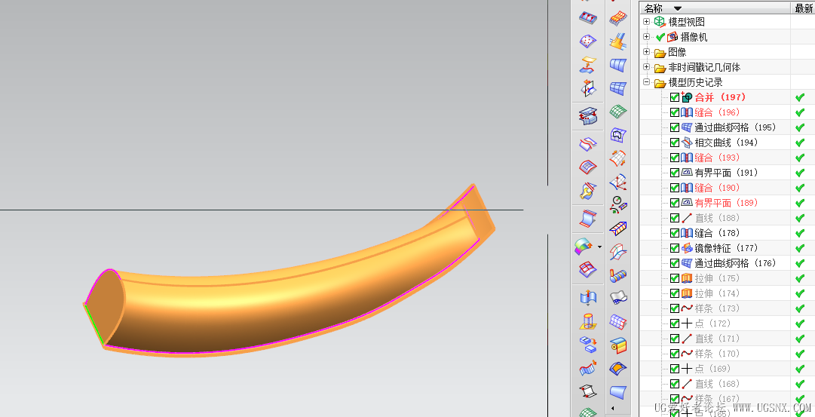Toggle the 样条 (173) checkbox
The height and width of the screenshot is (417, 815).
click(675, 308)
